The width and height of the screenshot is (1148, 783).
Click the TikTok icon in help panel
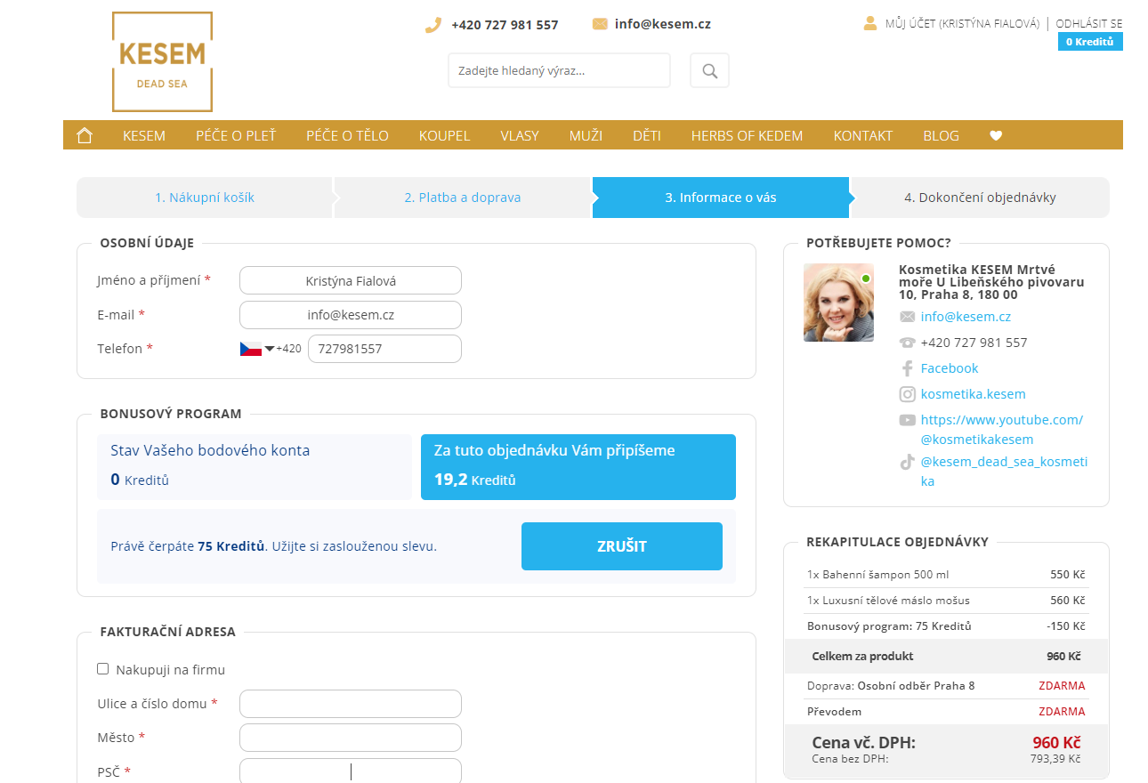907,462
